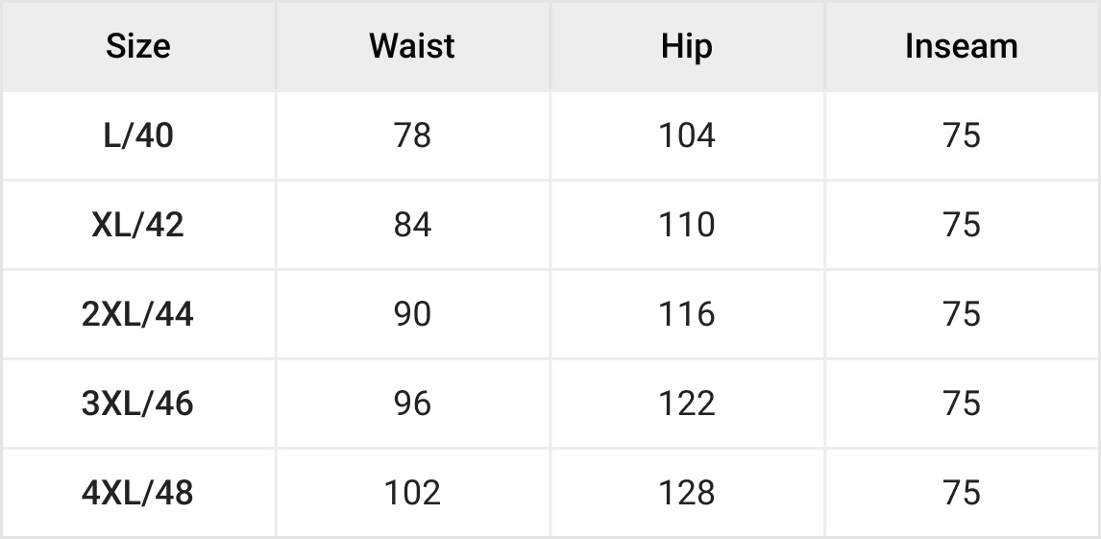Image resolution: width=1101 pixels, height=539 pixels.
Task: Click hip value 128
Action: point(687,493)
